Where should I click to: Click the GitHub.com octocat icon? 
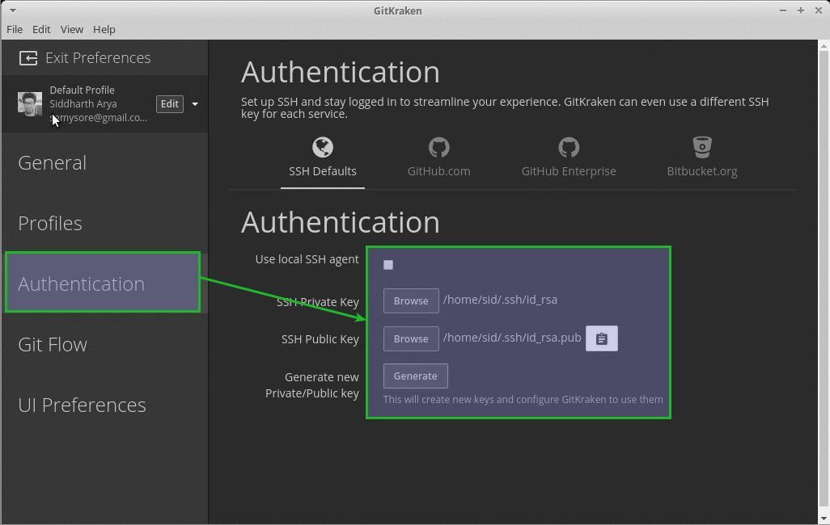pos(438,147)
